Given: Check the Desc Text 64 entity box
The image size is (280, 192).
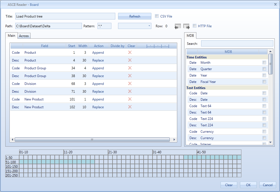Looking at the screenshot, I should pos(264,112).
